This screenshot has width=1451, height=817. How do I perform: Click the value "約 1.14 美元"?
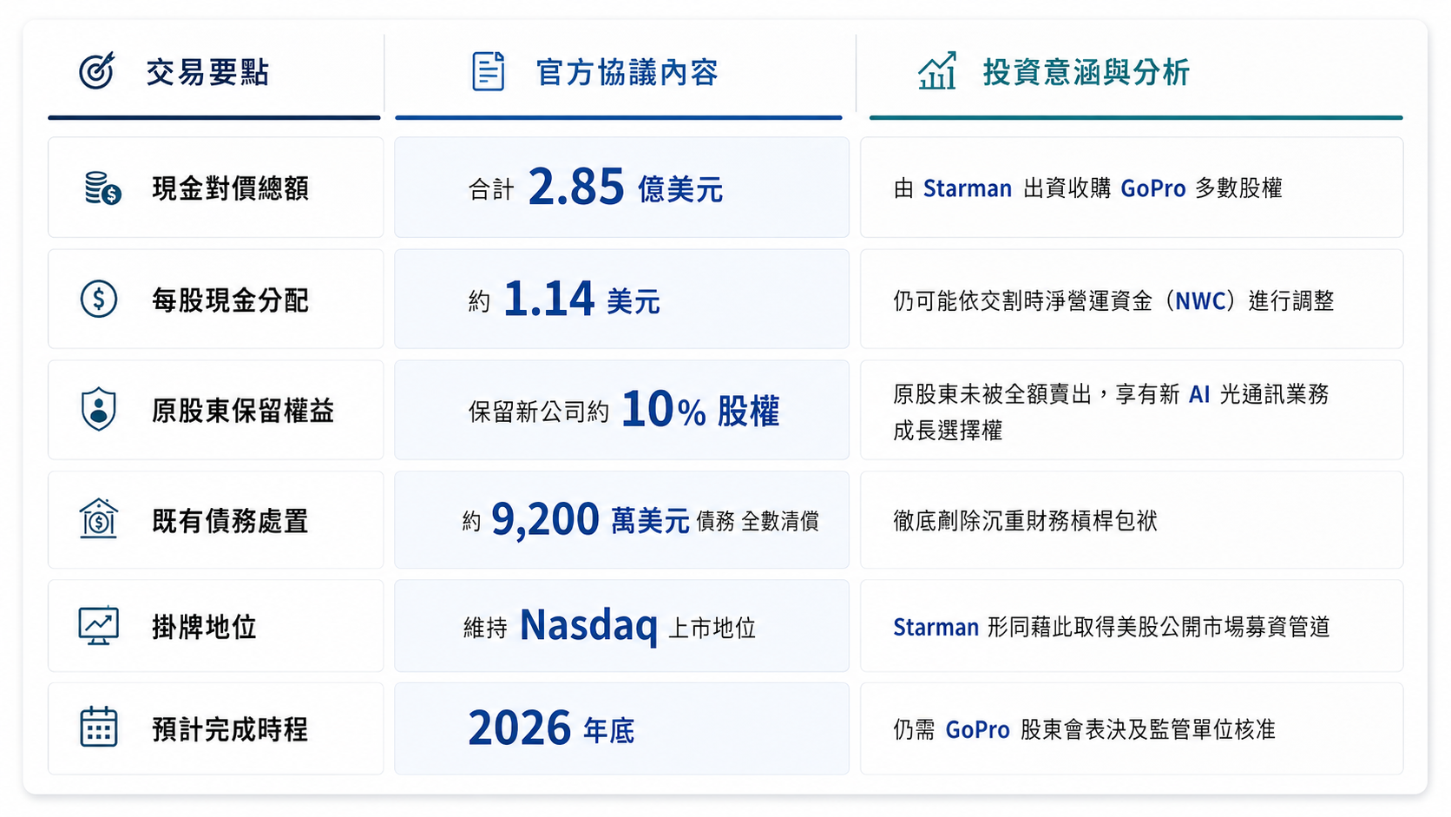pyautogui.click(x=564, y=300)
